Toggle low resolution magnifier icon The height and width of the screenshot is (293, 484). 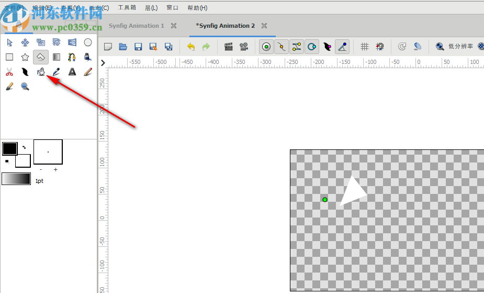pos(440,47)
